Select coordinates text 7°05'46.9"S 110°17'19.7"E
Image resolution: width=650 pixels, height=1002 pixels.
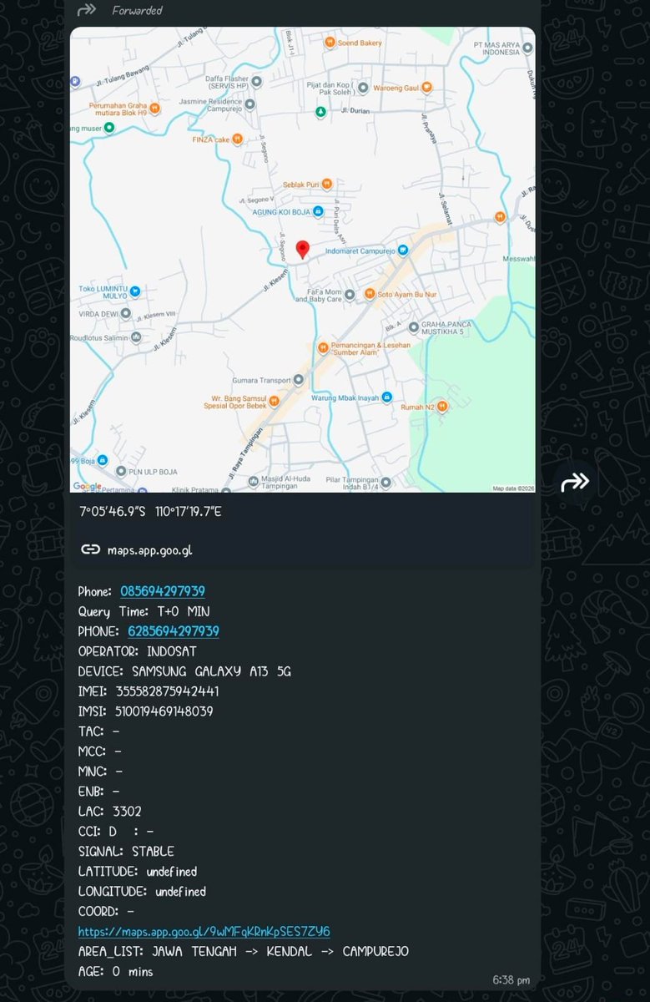[150, 511]
